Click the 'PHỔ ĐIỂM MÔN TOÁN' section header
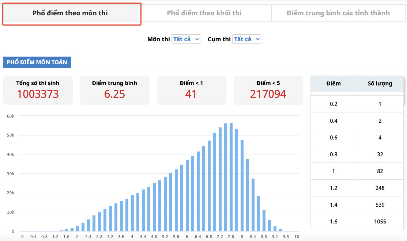Viewport: 407px width, 241px height. click(x=37, y=62)
